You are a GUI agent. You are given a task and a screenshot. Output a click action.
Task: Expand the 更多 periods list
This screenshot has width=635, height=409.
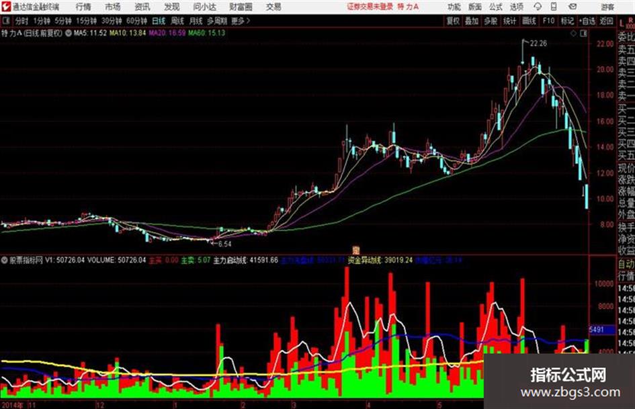(x=241, y=21)
